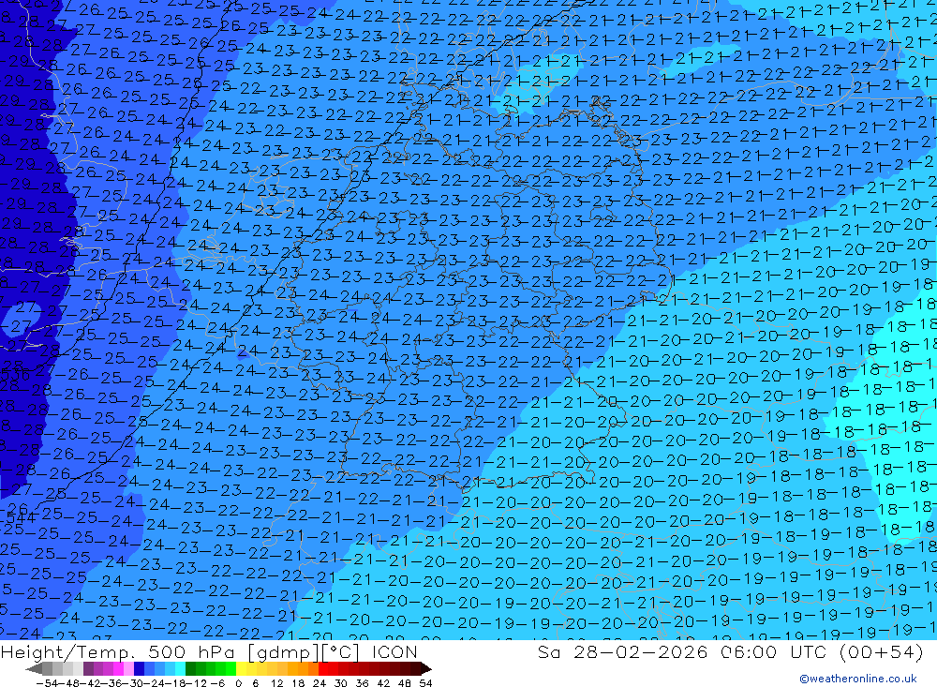Viewport: 937px width, 687px height.
Task: Click the gray left arrow end of the color legend
Action: [34, 669]
